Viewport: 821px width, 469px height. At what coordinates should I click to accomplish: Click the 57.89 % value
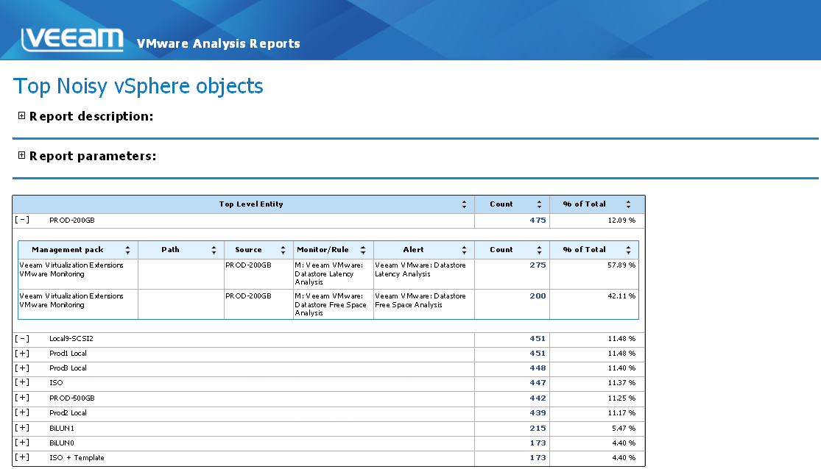621,265
